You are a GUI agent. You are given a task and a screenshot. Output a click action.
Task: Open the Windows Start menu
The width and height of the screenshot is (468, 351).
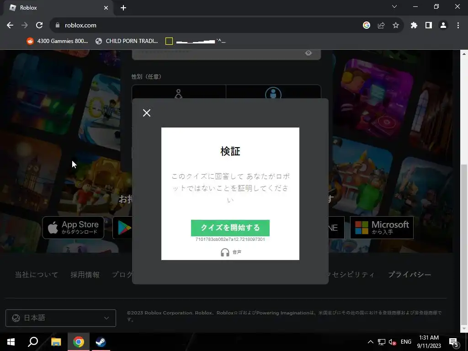(x=11, y=342)
